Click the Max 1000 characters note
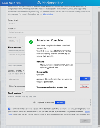The image size is (100, 128). 15,66
